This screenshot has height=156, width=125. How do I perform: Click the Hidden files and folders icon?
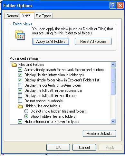point(20,106)
